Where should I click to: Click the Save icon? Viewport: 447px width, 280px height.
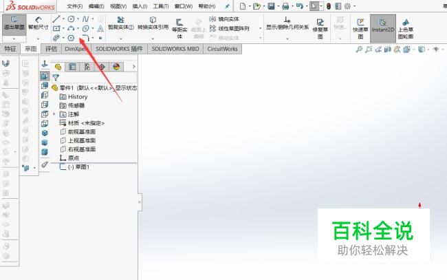coord(271,6)
